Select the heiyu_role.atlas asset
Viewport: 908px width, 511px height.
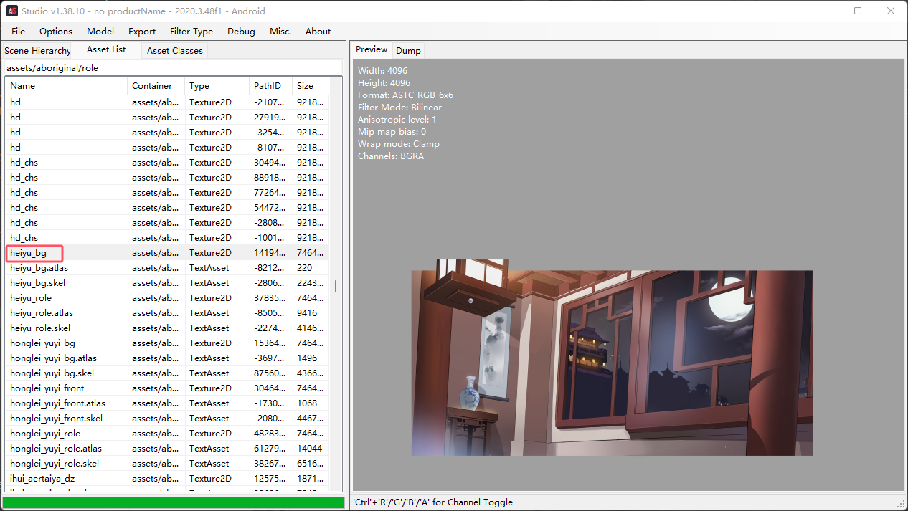click(x=167, y=313)
